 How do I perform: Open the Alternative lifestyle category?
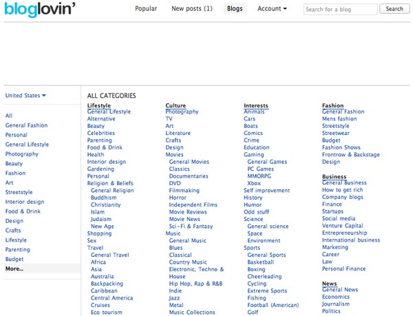(101, 119)
